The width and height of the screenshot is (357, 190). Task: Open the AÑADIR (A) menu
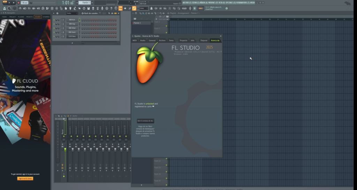[204, 3]
